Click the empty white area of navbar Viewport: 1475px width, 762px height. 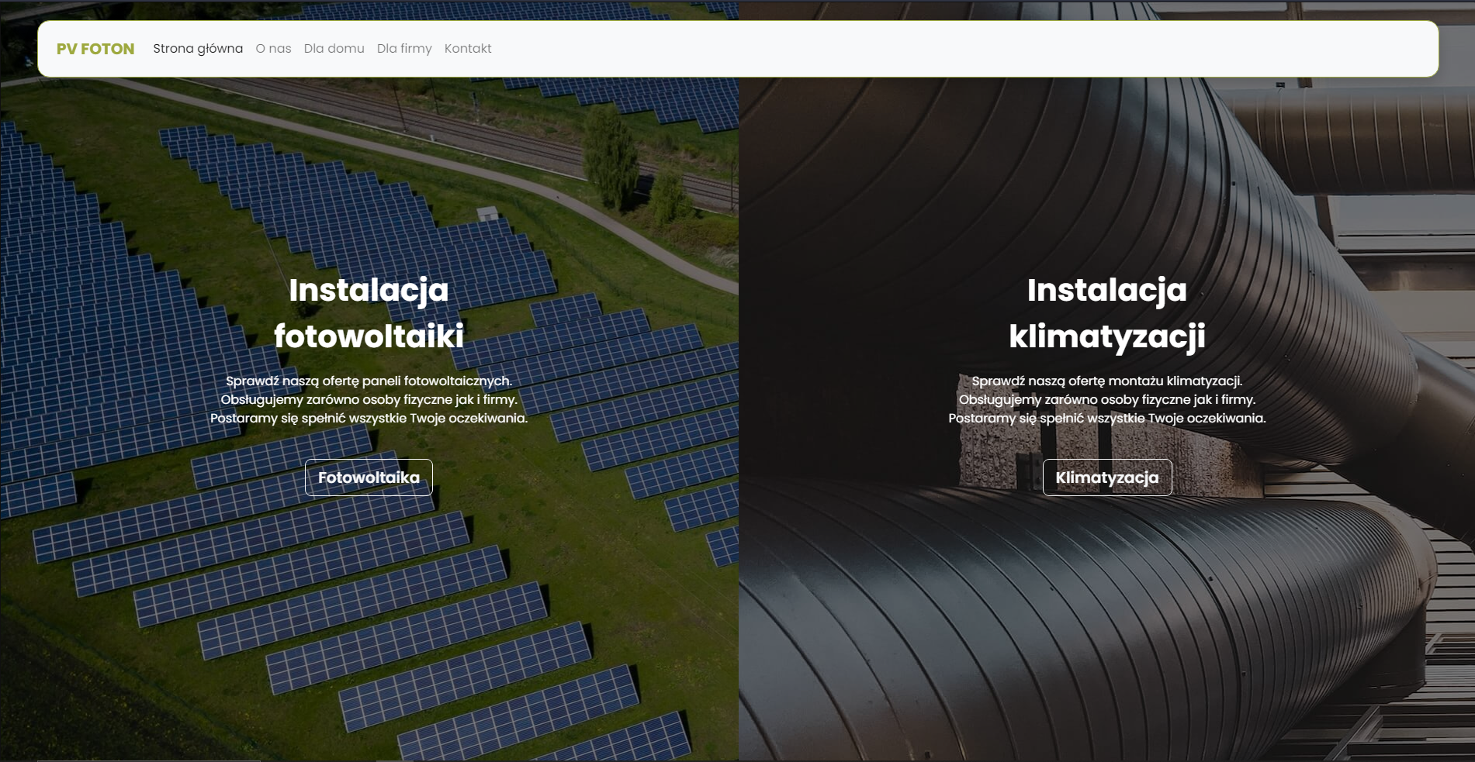click(962, 49)
